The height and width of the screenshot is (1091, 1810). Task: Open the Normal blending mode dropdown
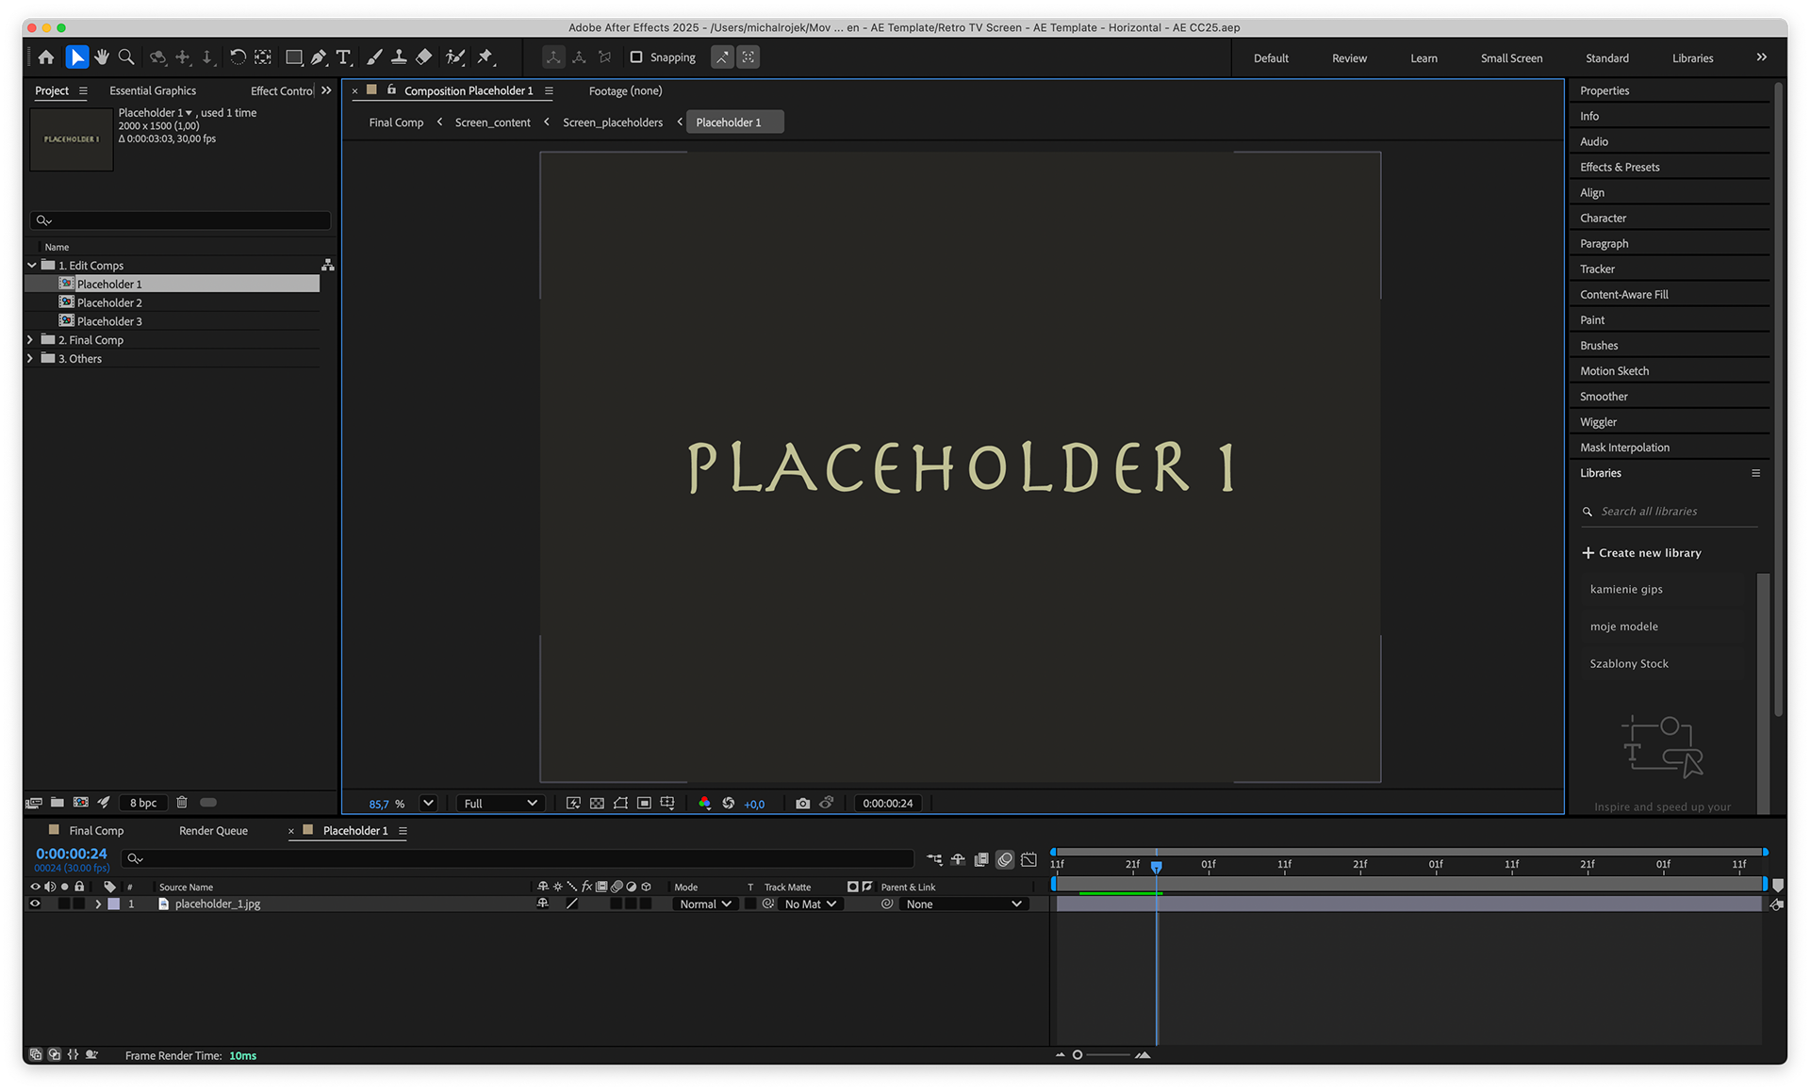705,904
